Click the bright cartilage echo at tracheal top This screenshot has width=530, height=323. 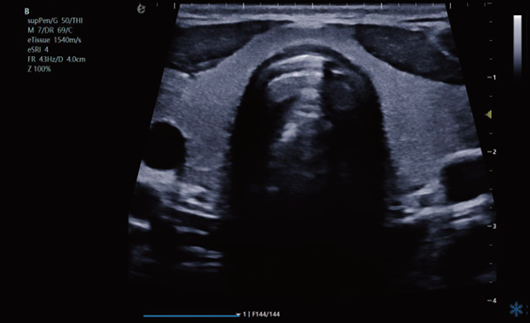point(298,59)
